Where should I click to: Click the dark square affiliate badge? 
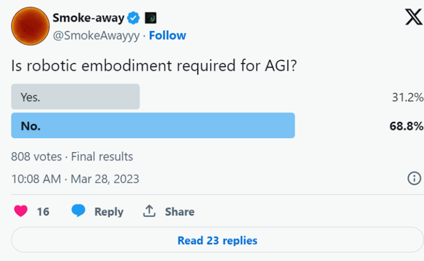(151, 18)
